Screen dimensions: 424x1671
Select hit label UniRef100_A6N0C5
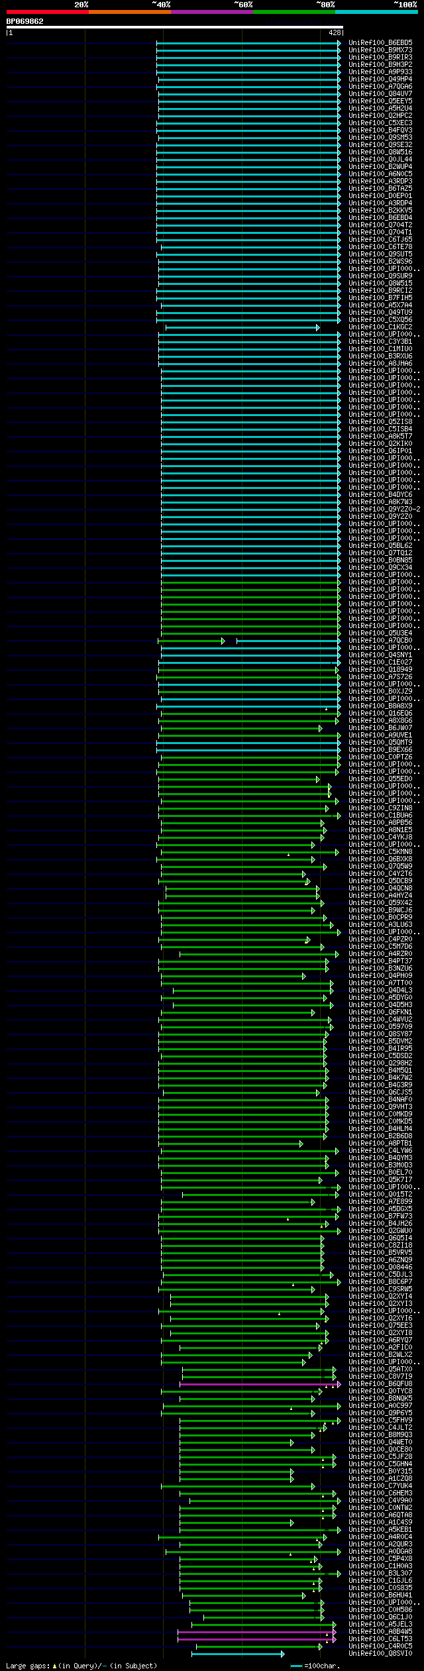tap(380, 174)
